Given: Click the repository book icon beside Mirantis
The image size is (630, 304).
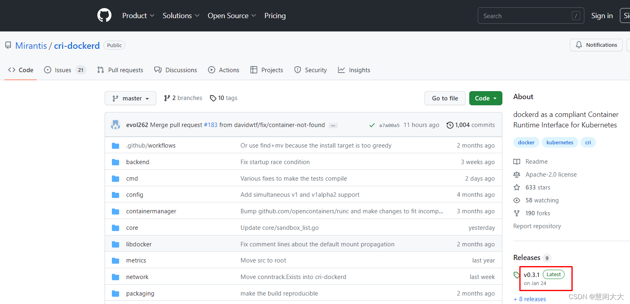Looking at the screenshot, I should tap(8, 46).
